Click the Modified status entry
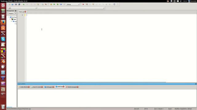Image resolution: width=197 pixels, height=110 pixels. pyautogui.click(x=177, y=109)
